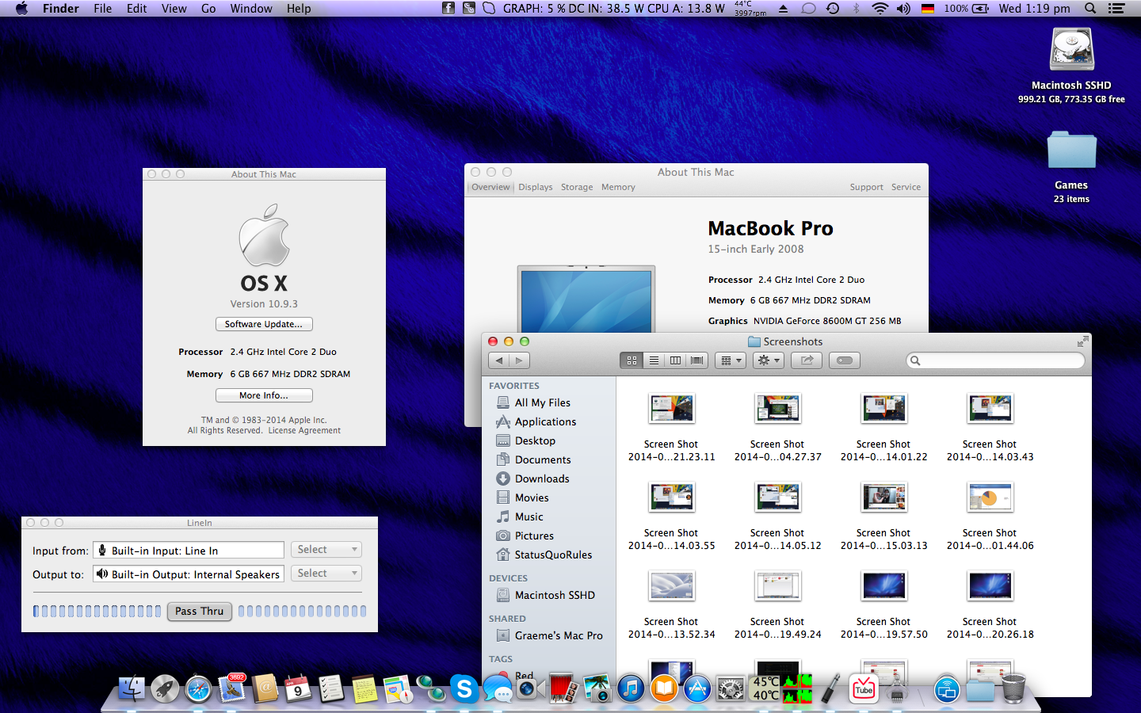The height and width of the screenshot is (713, 1141).
Task: Open iBooks from the Dock
Action: coord(664,688)
